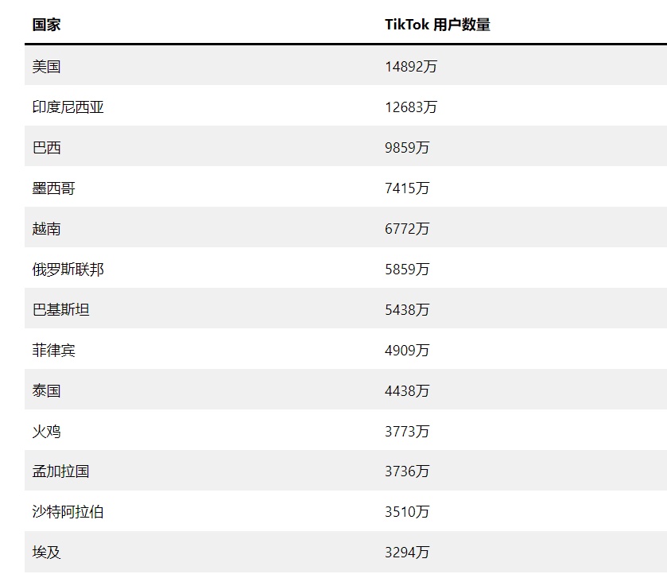This screenshot has height=578, width=667.
Task: Click the TikTok 用户数量 column header
Action: pyautogui.click(x=437, y=25)
